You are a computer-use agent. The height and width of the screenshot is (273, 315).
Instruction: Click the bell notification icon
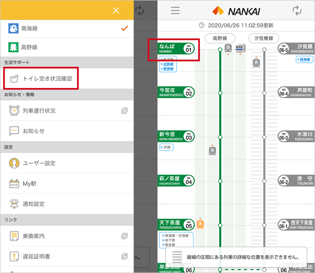[x=14, y=204]
